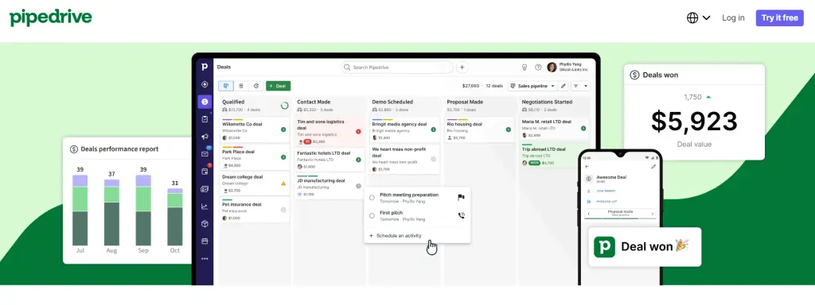Mark Pitch meeting preparation activity as done
Viewport: 815px width, 305px height.
(x=372, y=198)
